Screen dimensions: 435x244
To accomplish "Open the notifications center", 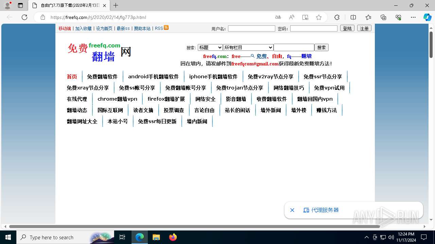I will point(424,237).
